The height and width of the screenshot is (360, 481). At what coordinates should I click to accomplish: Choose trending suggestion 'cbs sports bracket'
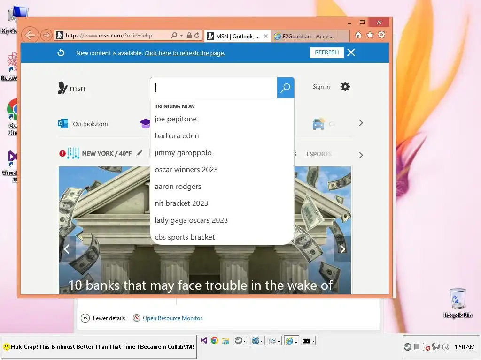pos(185,237)
